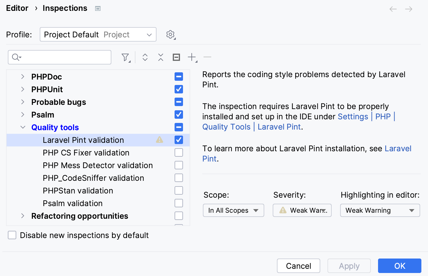The height and width of the screenshot is (276, 428).
Task: Click the warning icon beside Laravel Pint validation
Action: (159, 140)
